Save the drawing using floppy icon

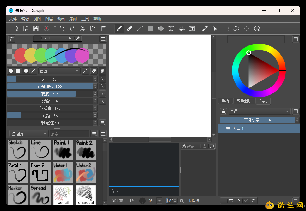coord(36,28)
